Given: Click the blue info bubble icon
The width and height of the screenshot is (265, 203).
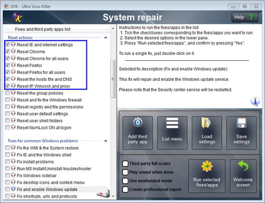Looking at the screenshot, I should pyautogui.click(x=255, y=101).
